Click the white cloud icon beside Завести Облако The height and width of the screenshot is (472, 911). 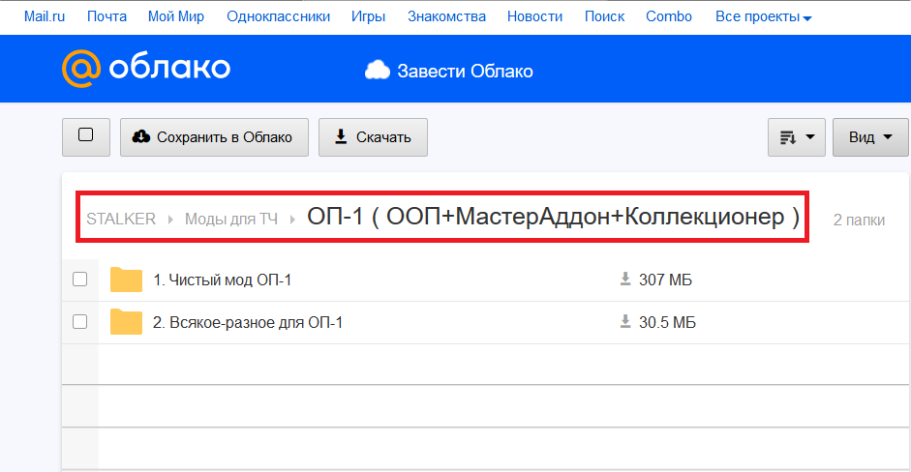377,70
